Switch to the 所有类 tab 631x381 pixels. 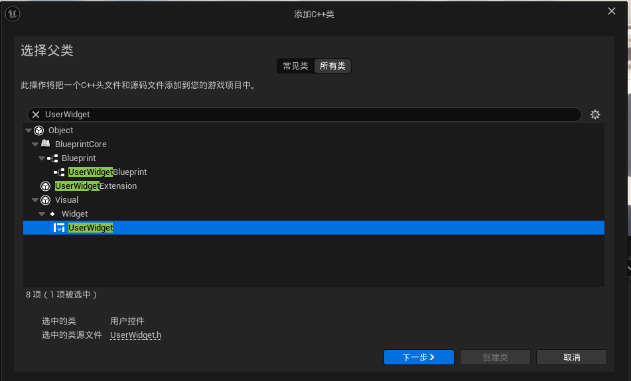[332, 66]
